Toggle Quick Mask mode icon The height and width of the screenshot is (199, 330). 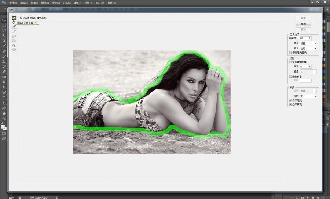click(x=4, y=133)
